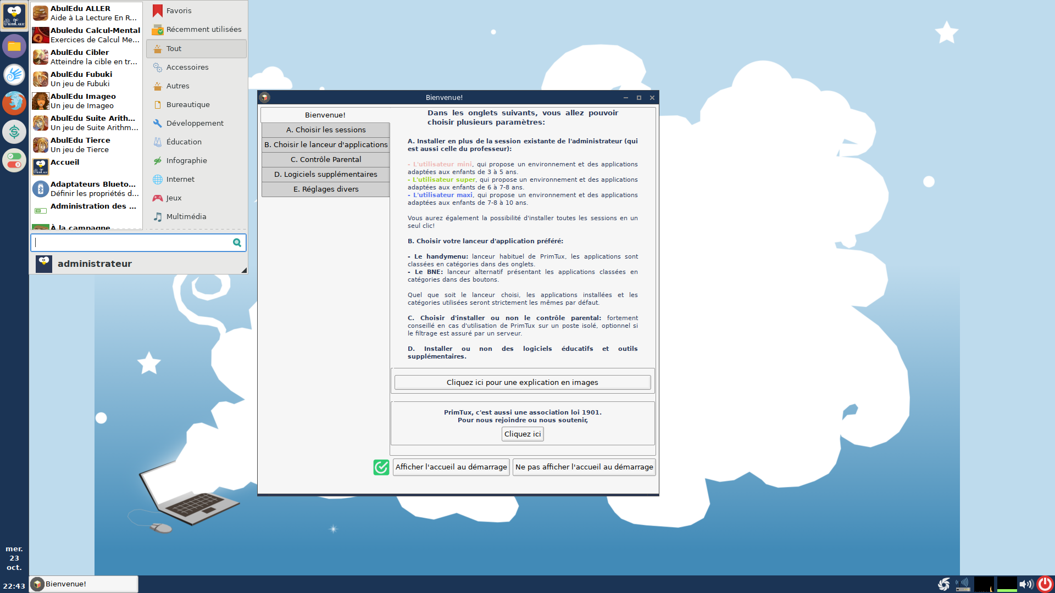This screenshot has width=1055, height=593.
Task: Click the swirl icon in system tray
Action: 944,584
